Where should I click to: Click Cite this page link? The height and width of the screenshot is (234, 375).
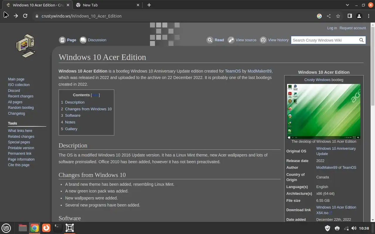click(18, 165)
